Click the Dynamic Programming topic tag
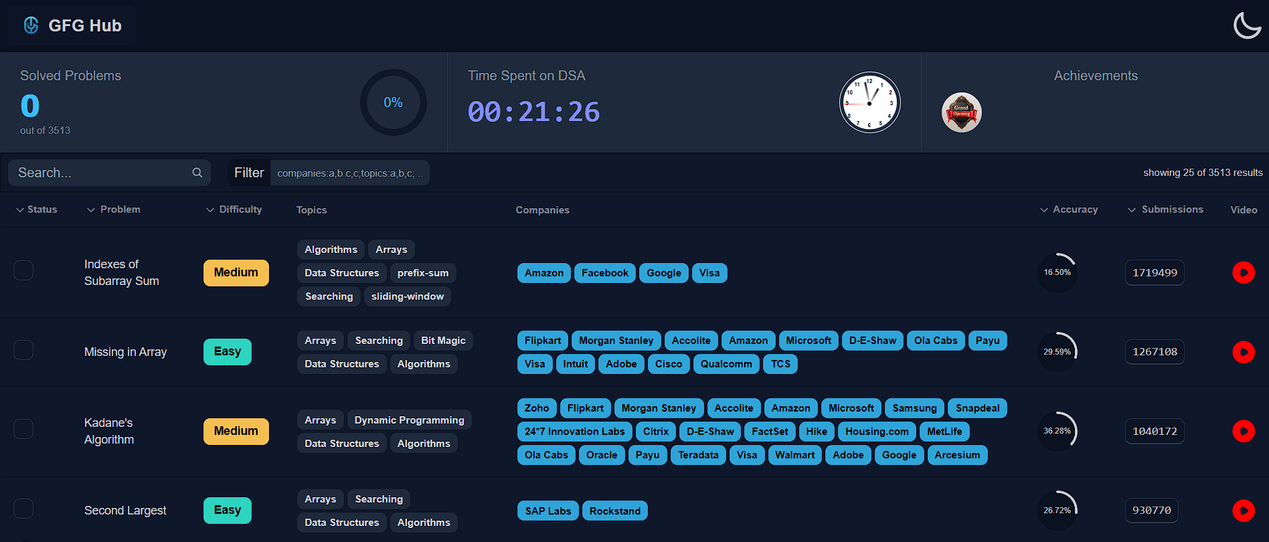 (x=409, y=420)
